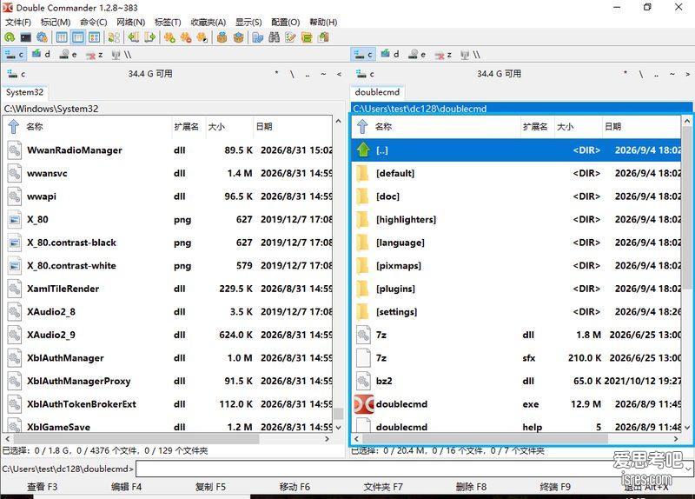The image size is (695, 499).
Task: Select the doublecmd tab in right panel
Action: [x=377, y=92]
